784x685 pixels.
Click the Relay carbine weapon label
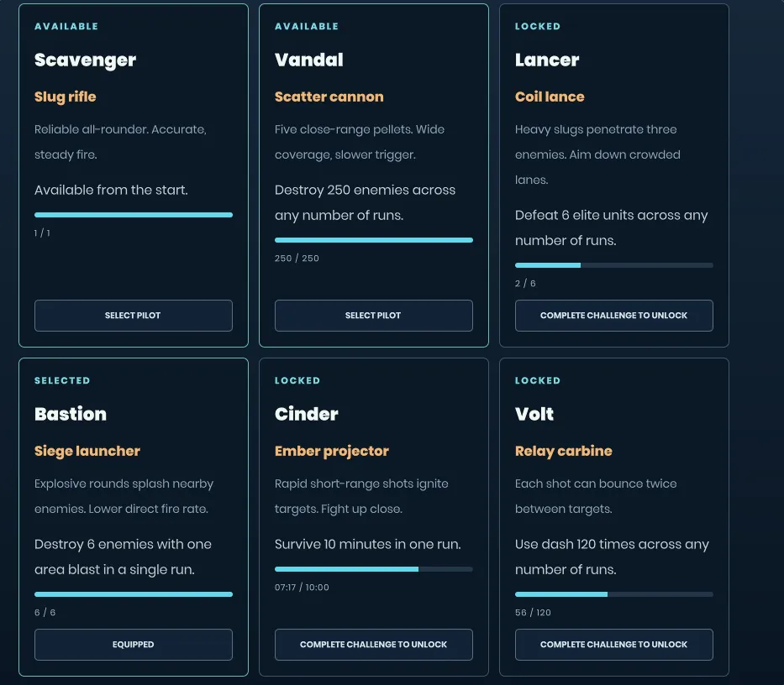tap(564, 451)
